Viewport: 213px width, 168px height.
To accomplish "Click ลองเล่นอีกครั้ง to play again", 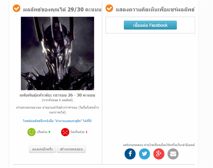I will click(42, 149).
